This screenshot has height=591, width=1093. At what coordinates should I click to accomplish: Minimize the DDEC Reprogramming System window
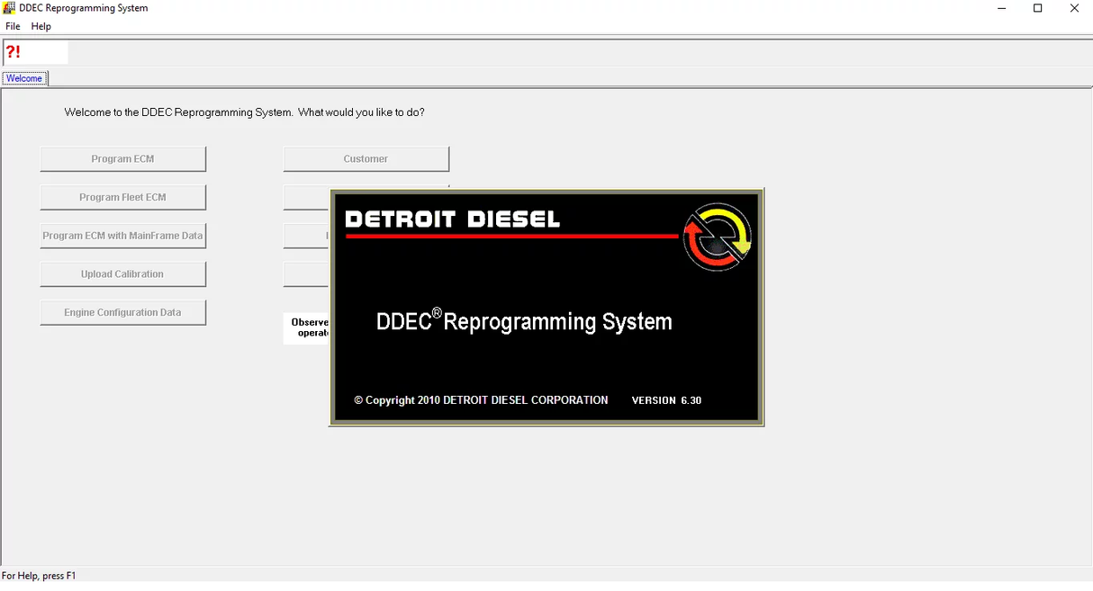tap(1002, 8)
